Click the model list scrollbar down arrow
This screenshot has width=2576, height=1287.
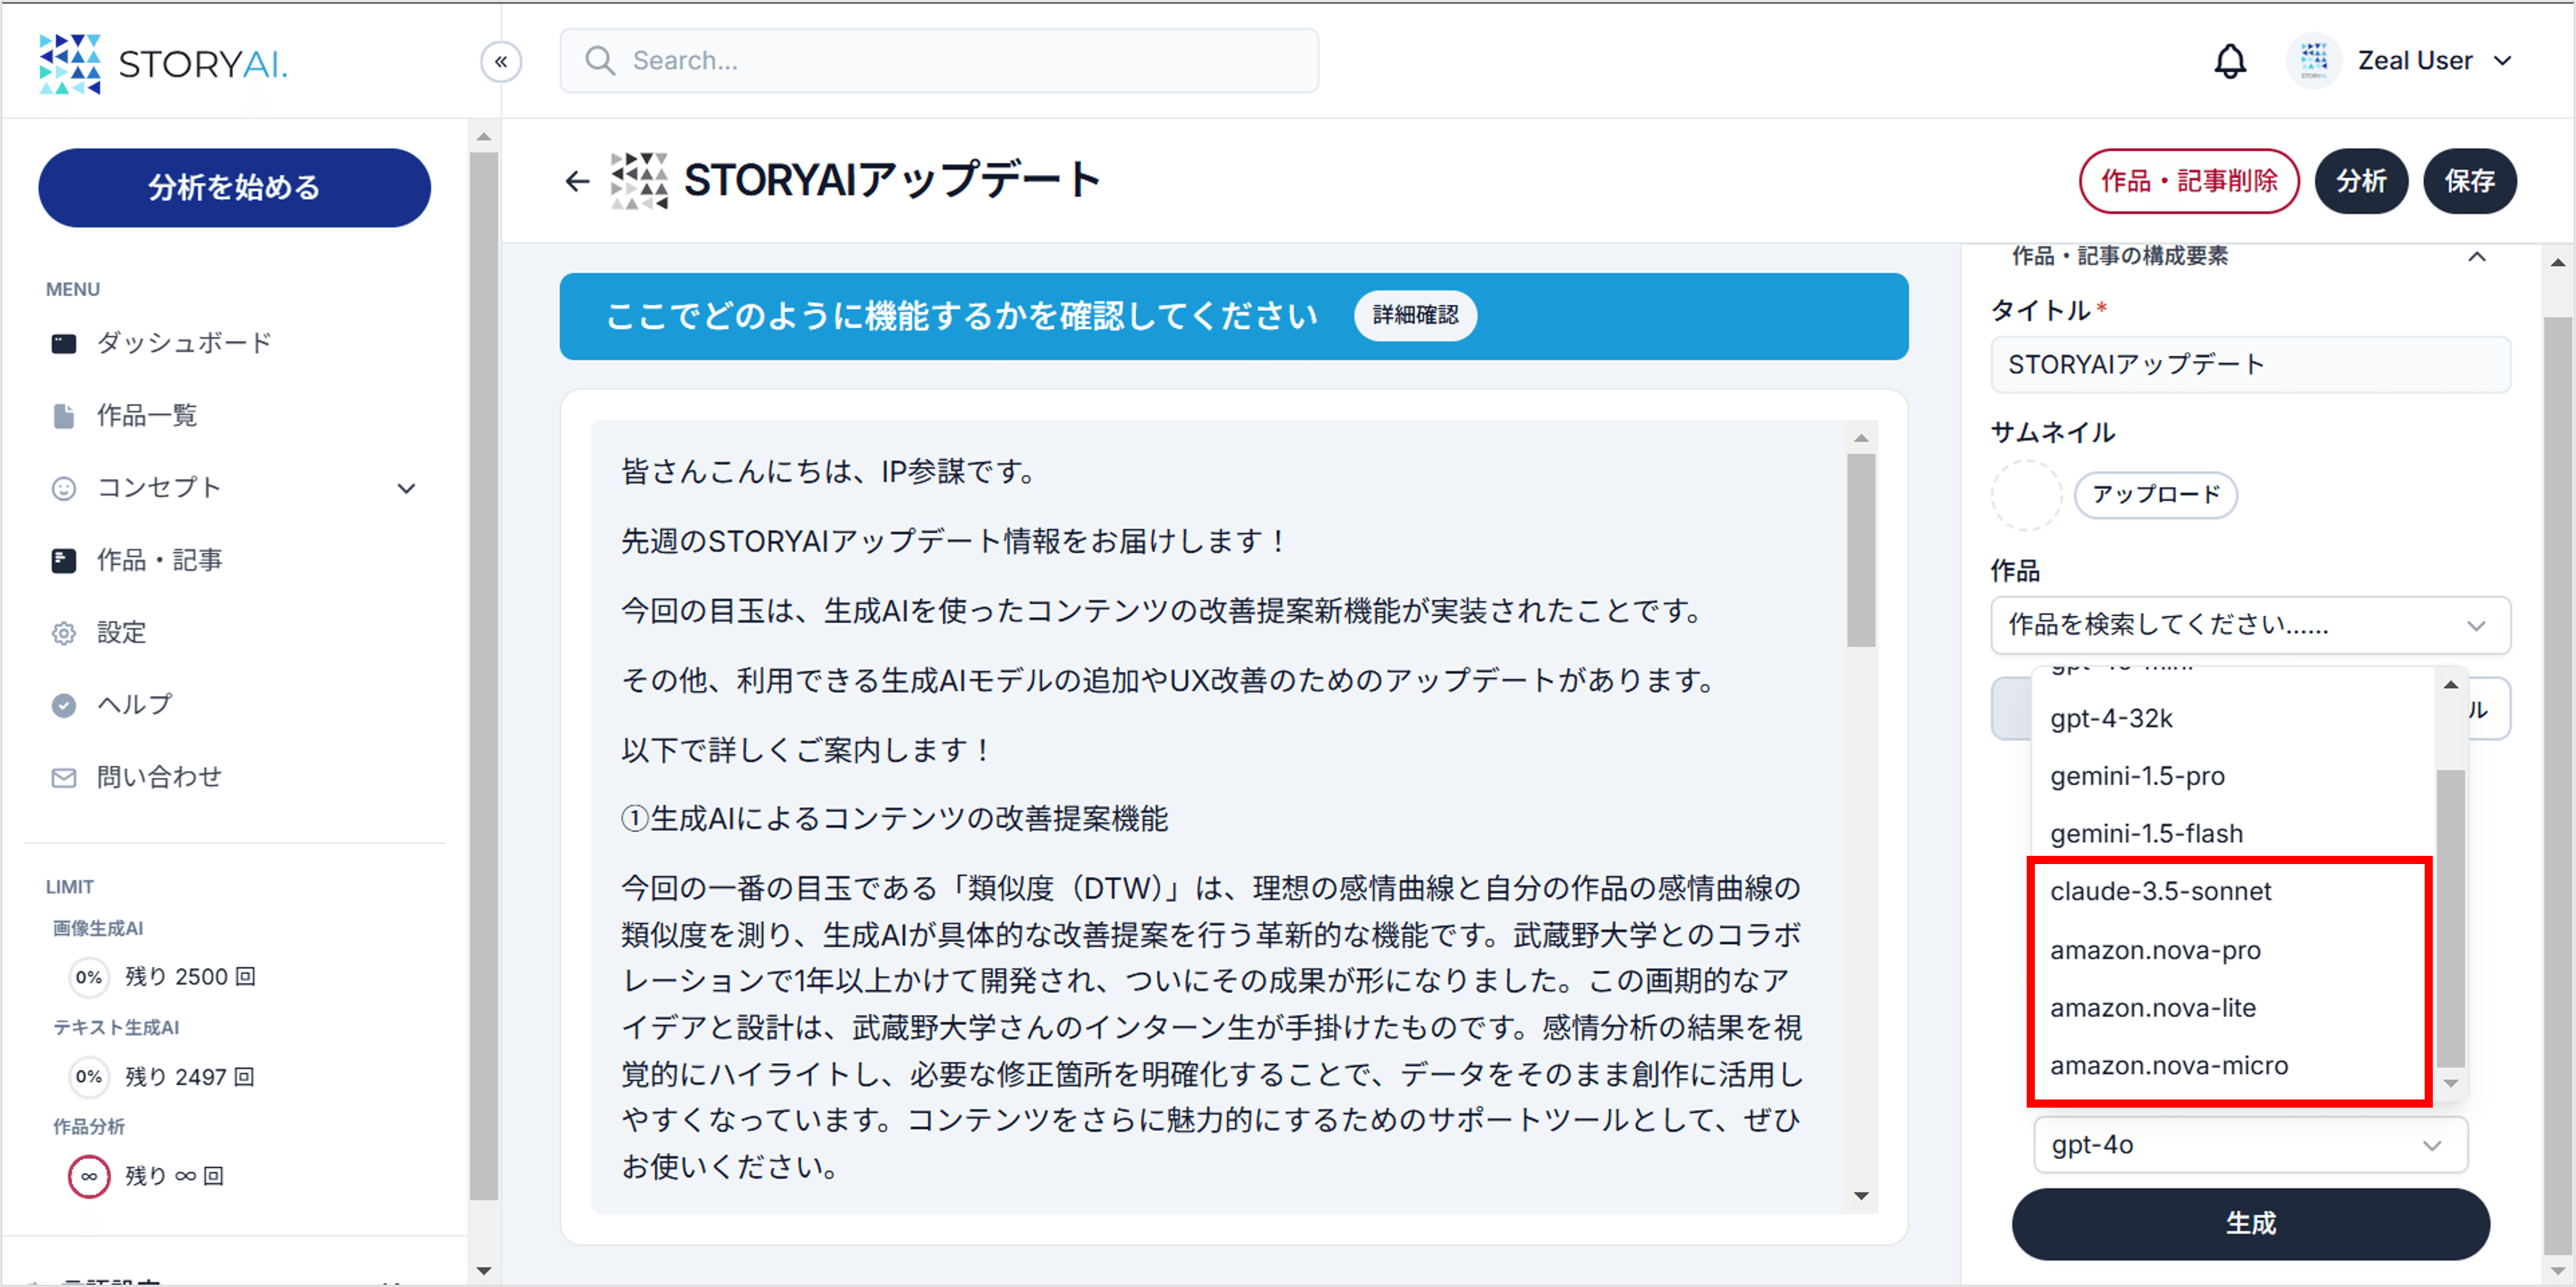(2450, 1083)
